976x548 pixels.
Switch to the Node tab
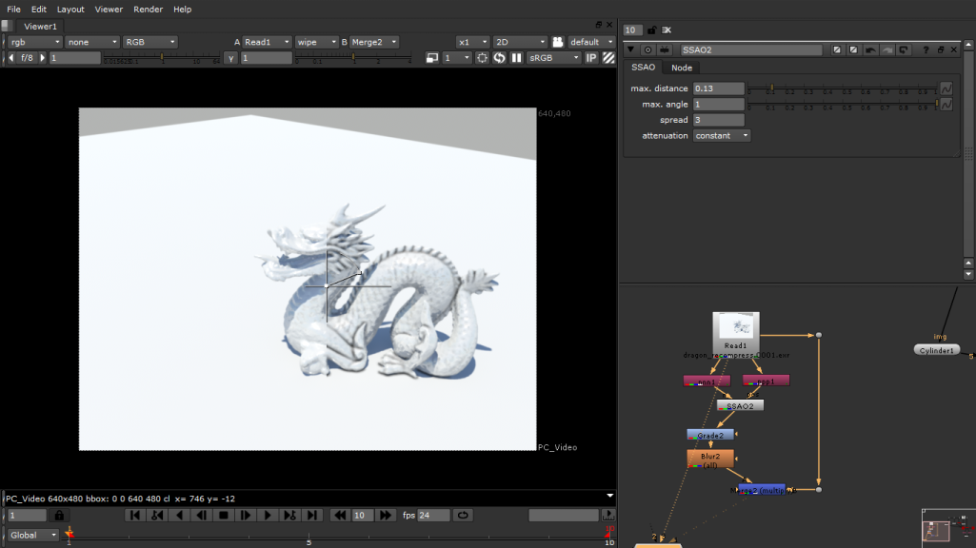click(x=682, y=68)
